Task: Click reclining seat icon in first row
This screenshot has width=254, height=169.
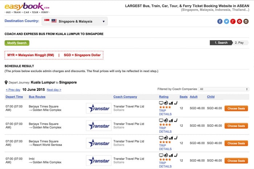Action: [x=176, y=103]
